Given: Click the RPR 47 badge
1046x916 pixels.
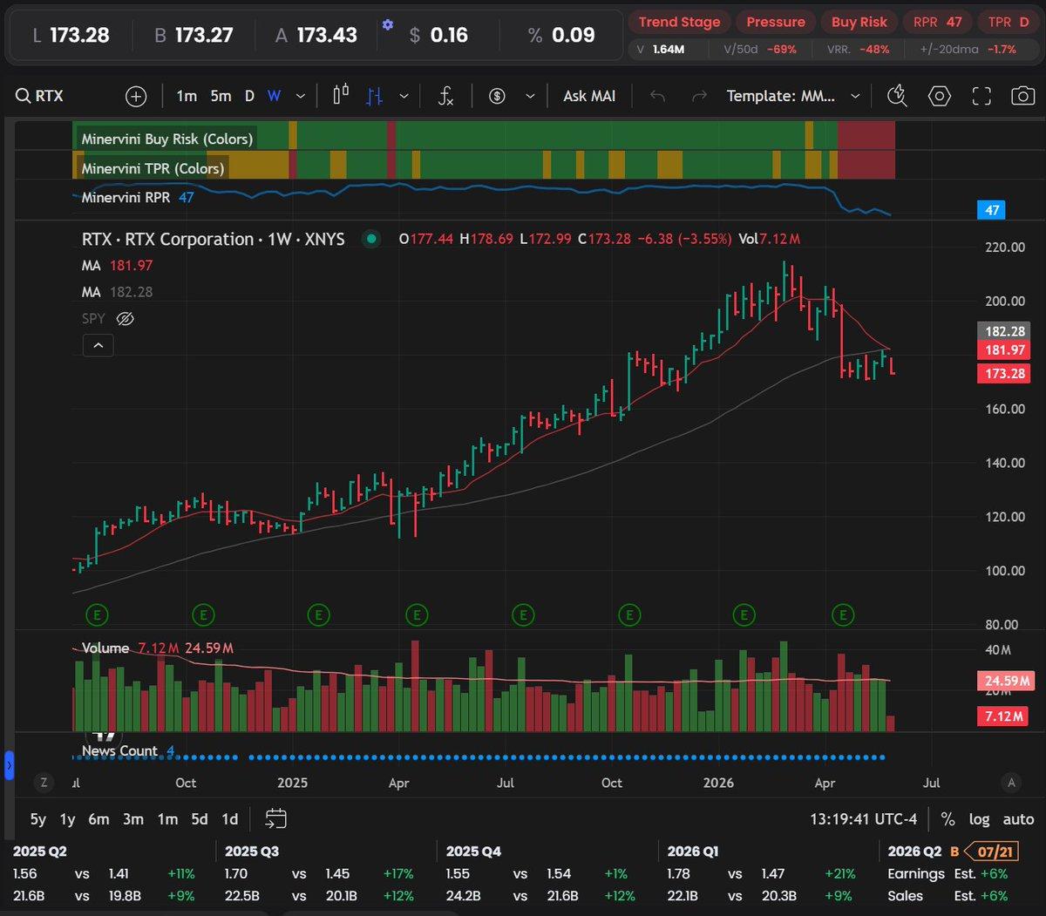Looking at the screenshot, I should pos(937,22).
